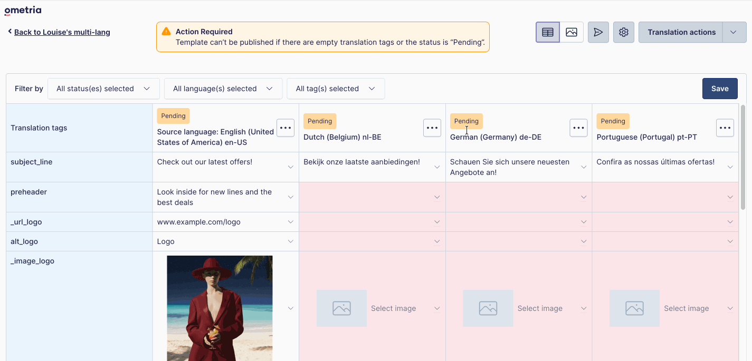Click the table vertical scrollbar

pos(743,158)
